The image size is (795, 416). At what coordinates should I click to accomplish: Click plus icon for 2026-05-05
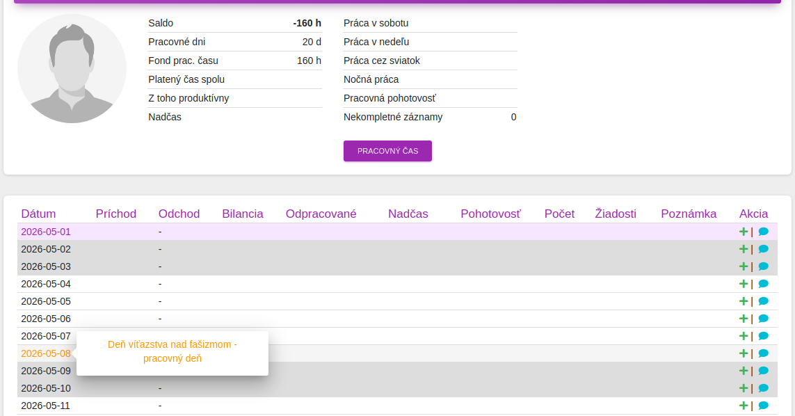[744, 301]
